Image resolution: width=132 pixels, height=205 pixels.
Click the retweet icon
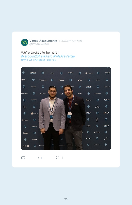40,158
